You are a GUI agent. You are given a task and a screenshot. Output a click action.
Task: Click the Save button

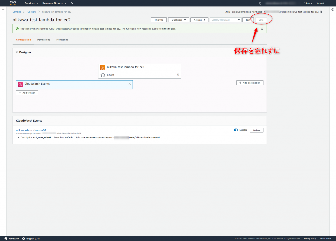tap(261, 20)
